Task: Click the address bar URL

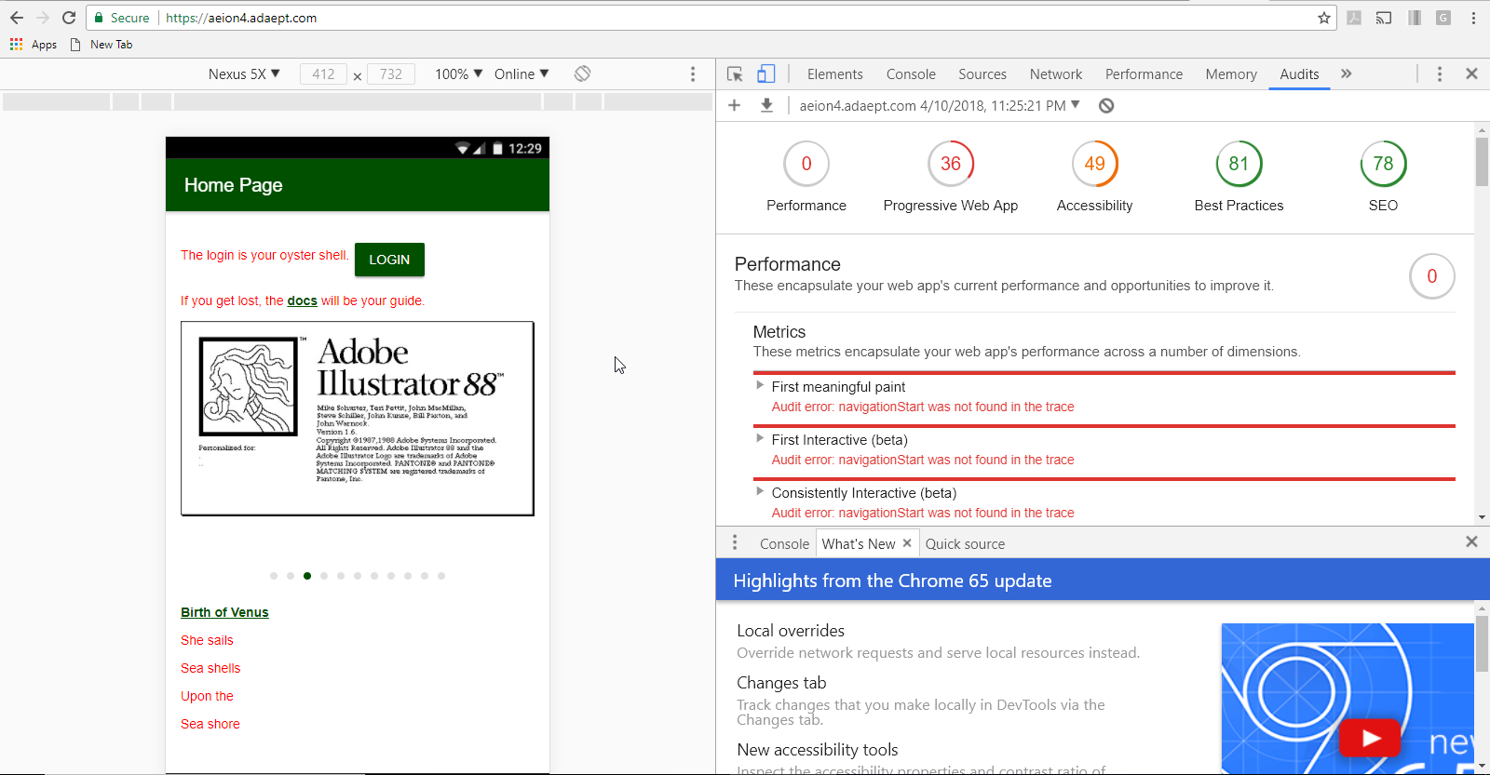Action: (241, 18)
